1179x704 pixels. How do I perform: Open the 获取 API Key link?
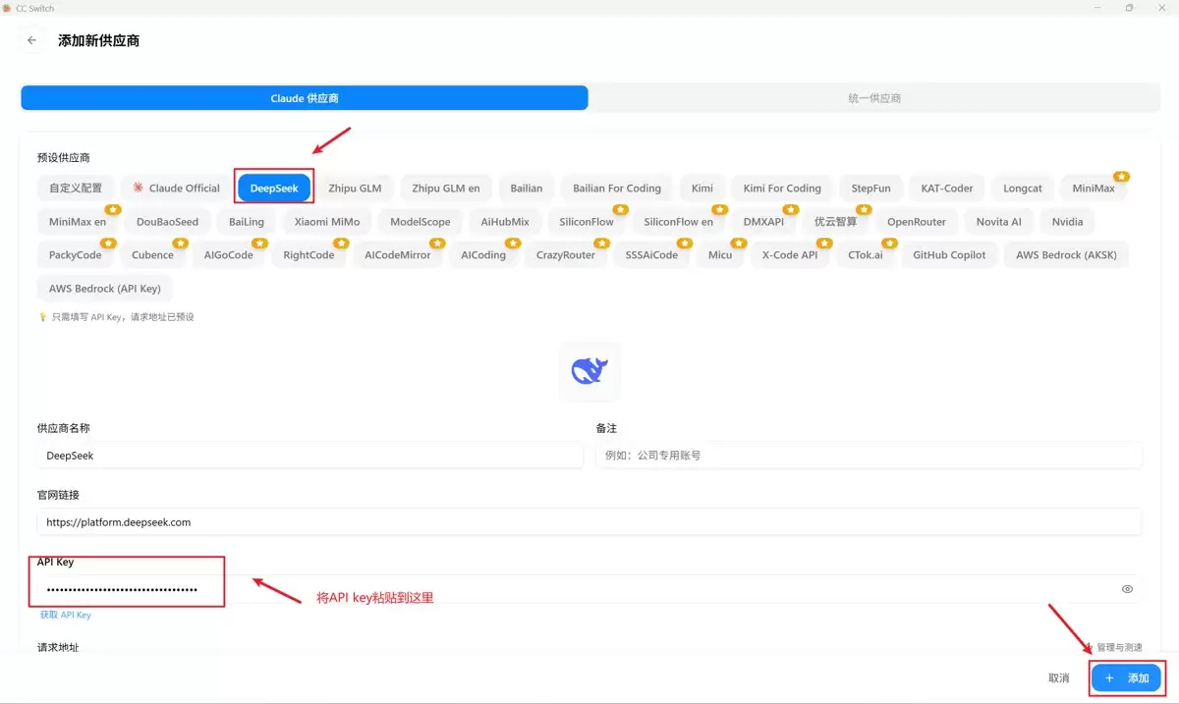pyautogui.click(x=65, y=615)
